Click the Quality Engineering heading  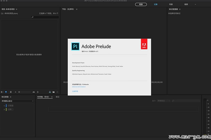[78, 70]
